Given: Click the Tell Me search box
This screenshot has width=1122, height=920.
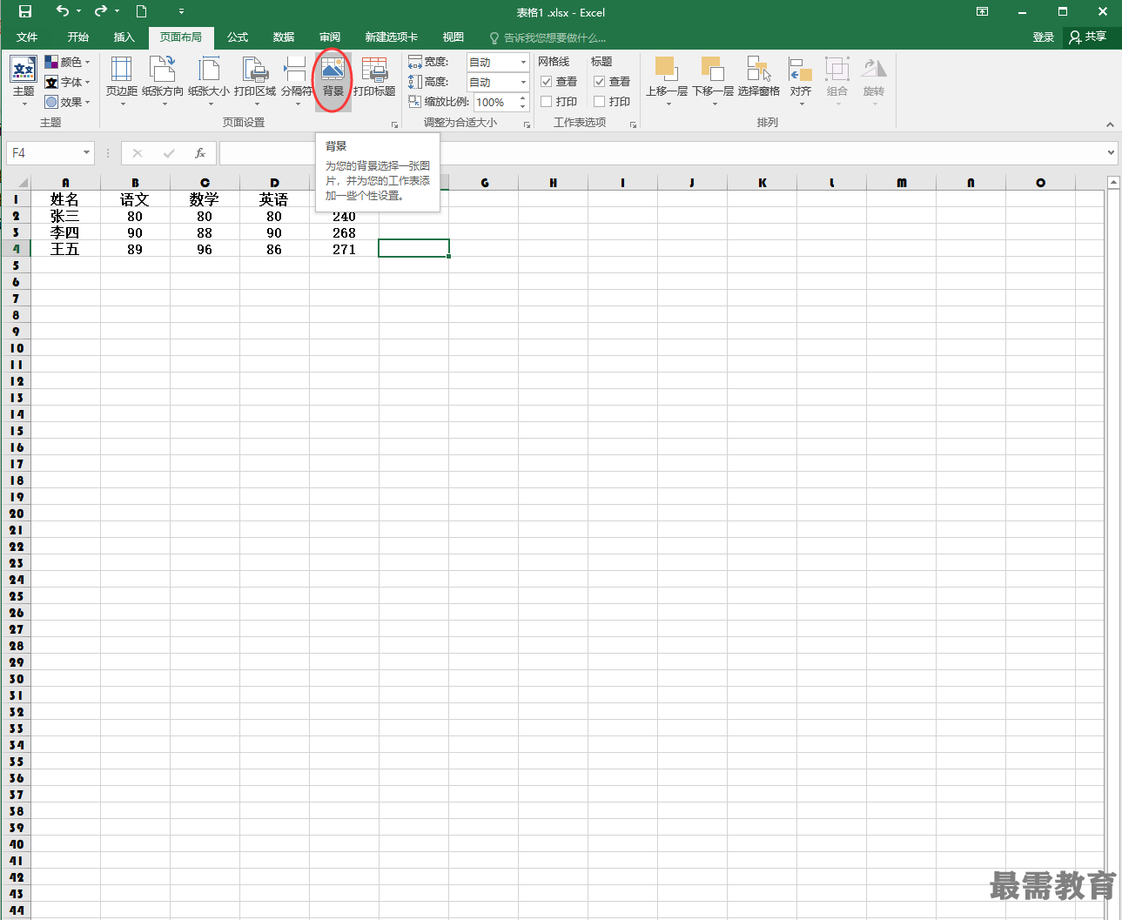Looking at the screenshot, I should click(x=548, y=37).
